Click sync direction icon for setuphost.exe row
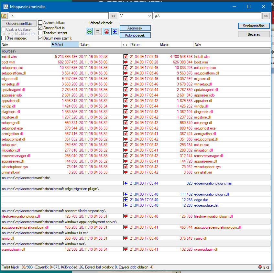The height and width of the screenshot is (273, 274). pyautogui.click(x=126, y=128)
